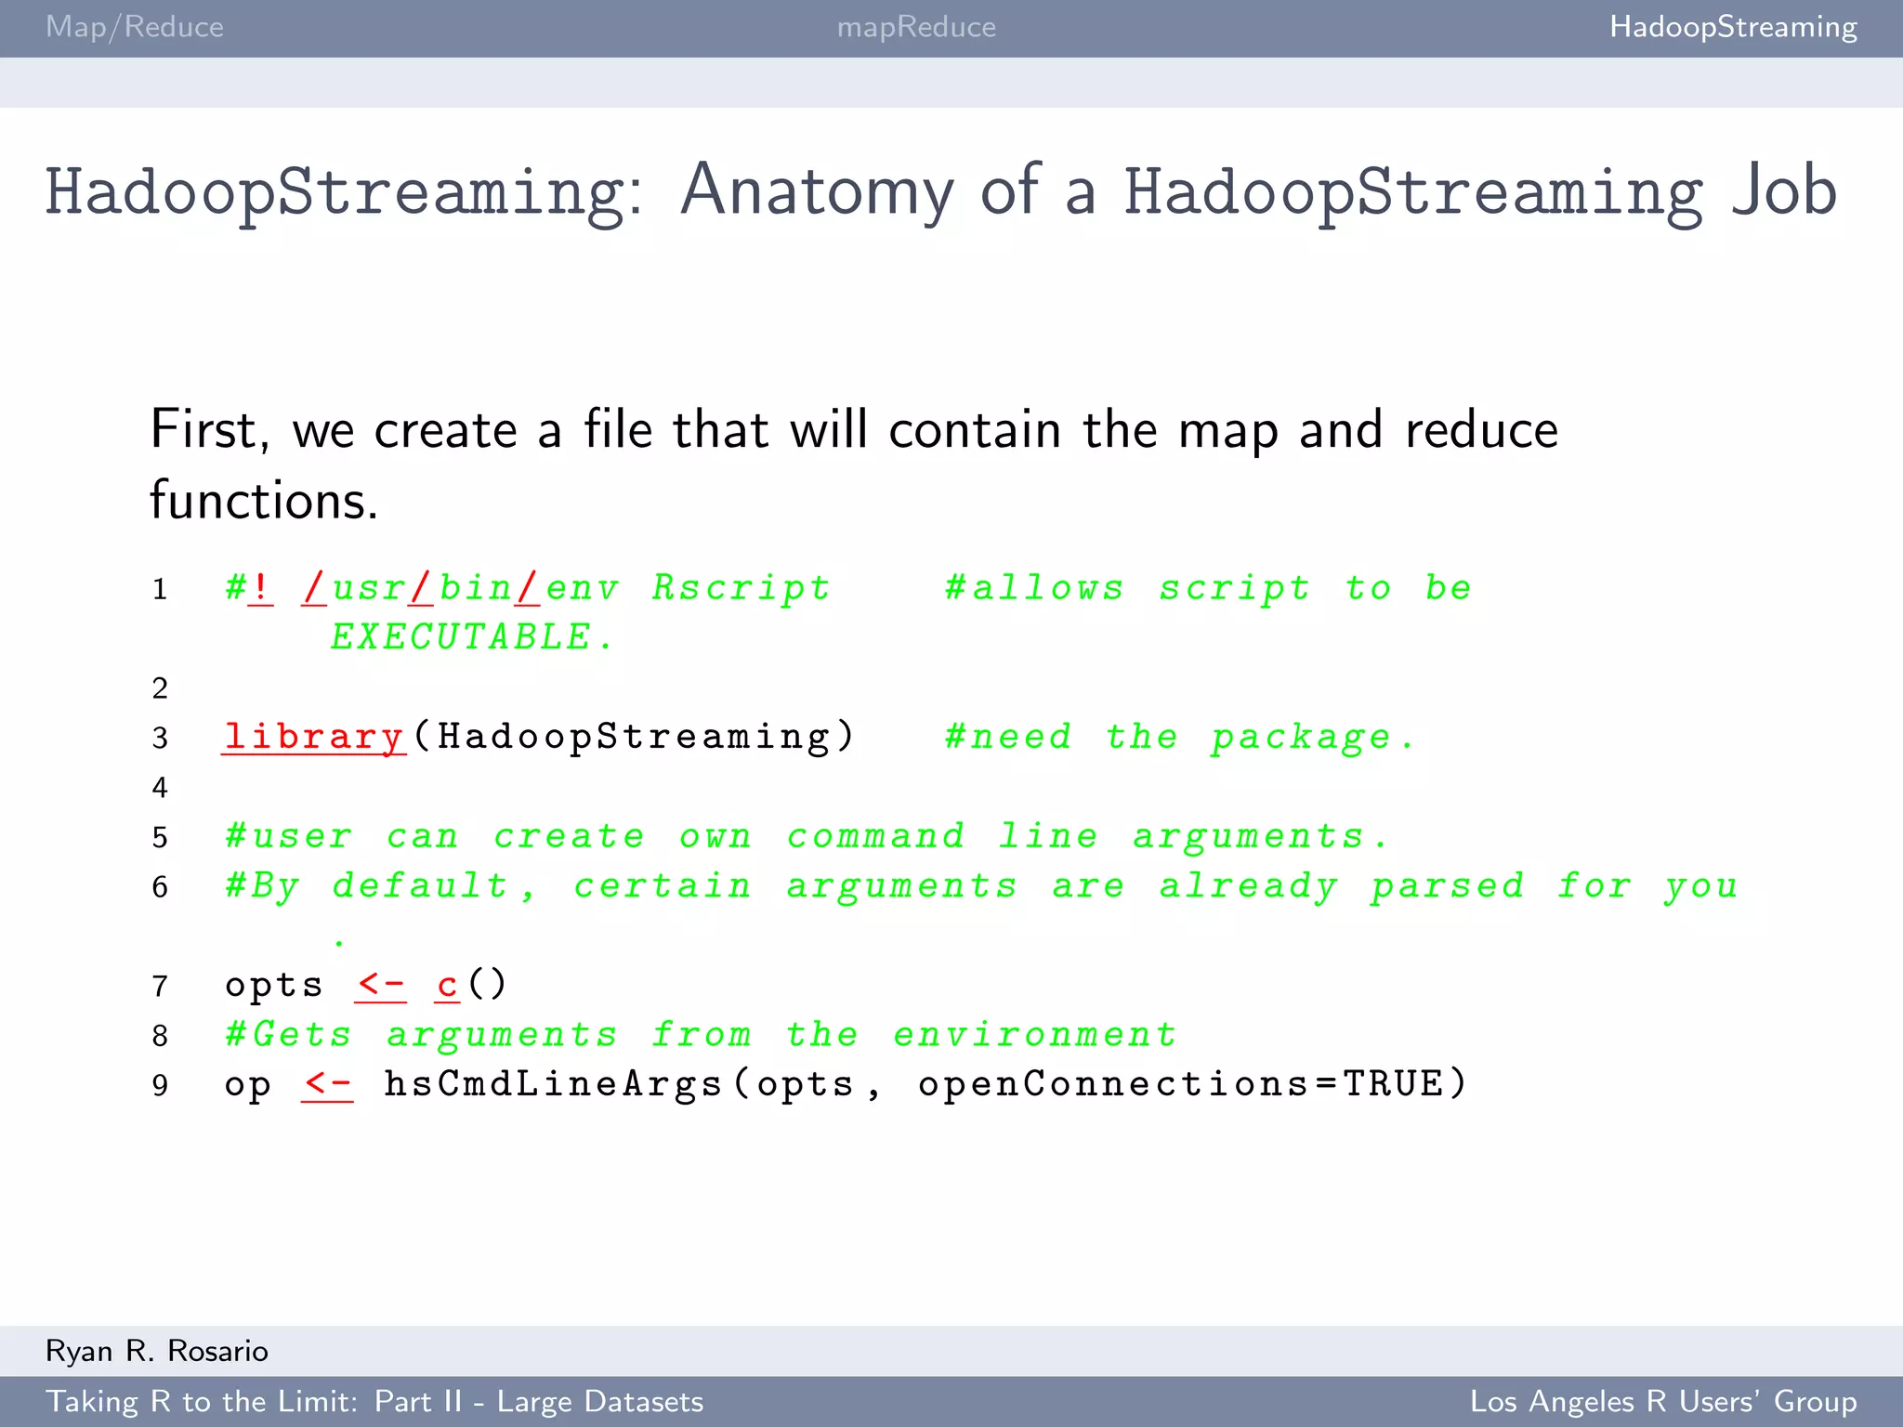The height and width of the screenshot is (1427, 1903).
Task: Click the shebang '/usr/bin/env Rscript' code
Action: tap(566, 588)
